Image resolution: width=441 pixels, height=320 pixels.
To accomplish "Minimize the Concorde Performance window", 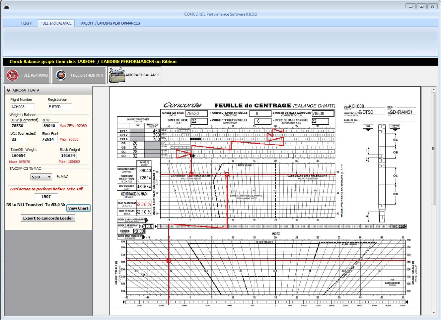I will [x=410, y=6].
